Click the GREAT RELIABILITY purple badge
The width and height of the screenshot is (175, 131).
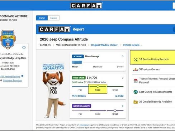81,106
